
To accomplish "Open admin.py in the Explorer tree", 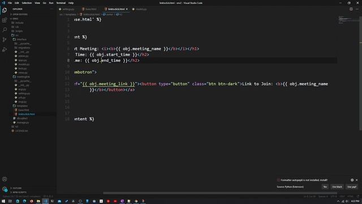I will point(23,56).
